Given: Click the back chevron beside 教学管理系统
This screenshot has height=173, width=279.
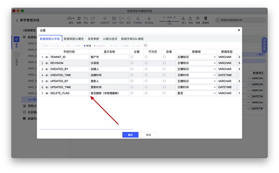Looking at the screenshot, I should 17,20.
